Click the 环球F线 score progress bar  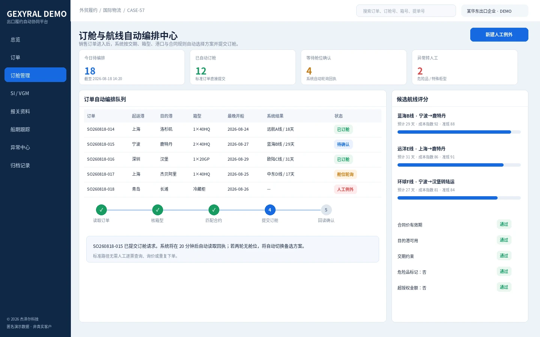[x=459, y=198]
